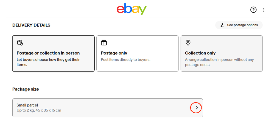
Task: Click the eBay logo
Action: pos(132,9)
